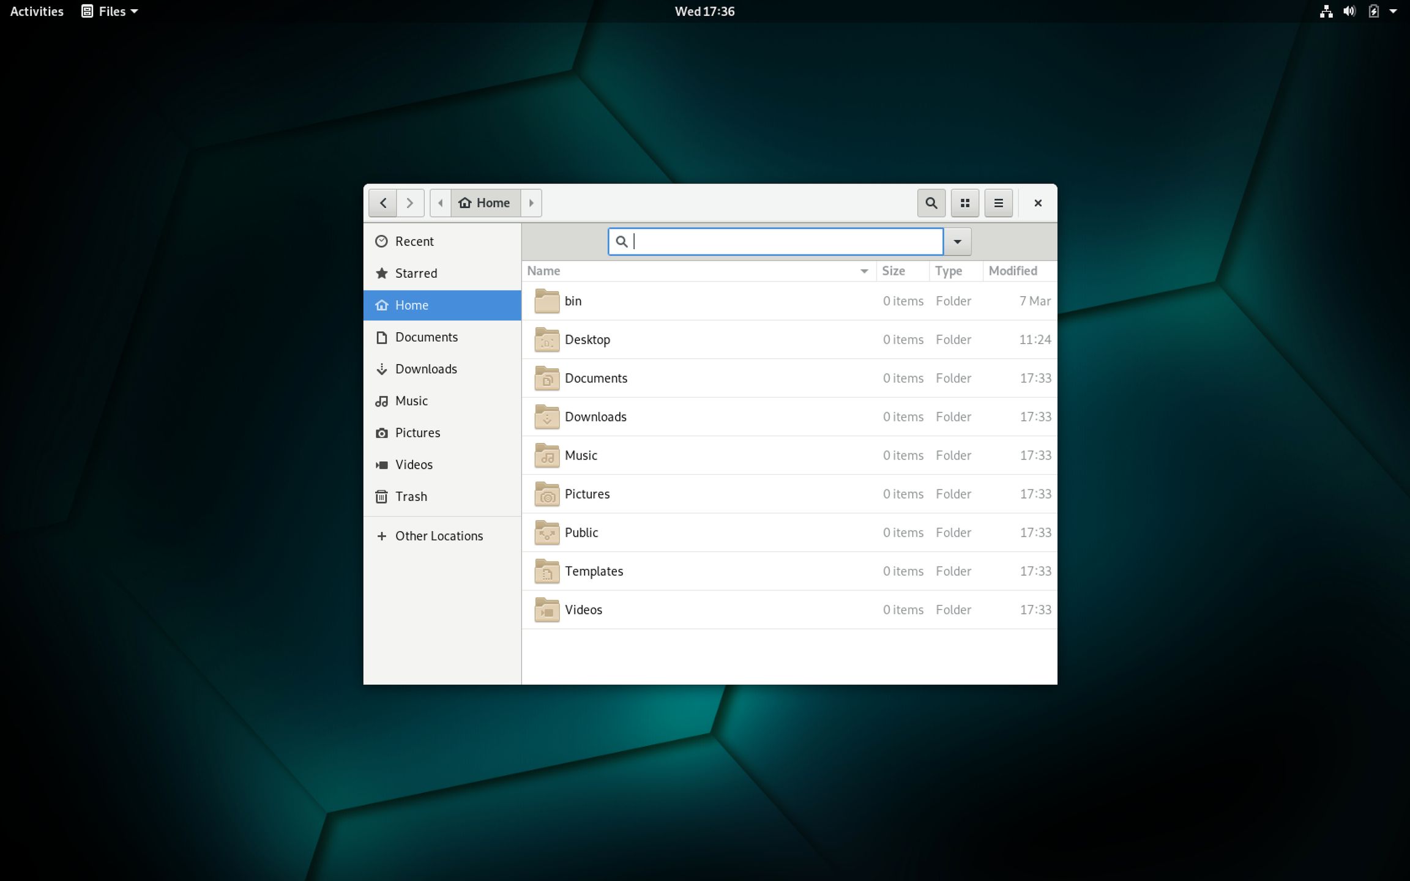The width and height of the screenshot is (1410, 881).
Task: Open the volume indicator in the top bar
Action: [1349, 11]
